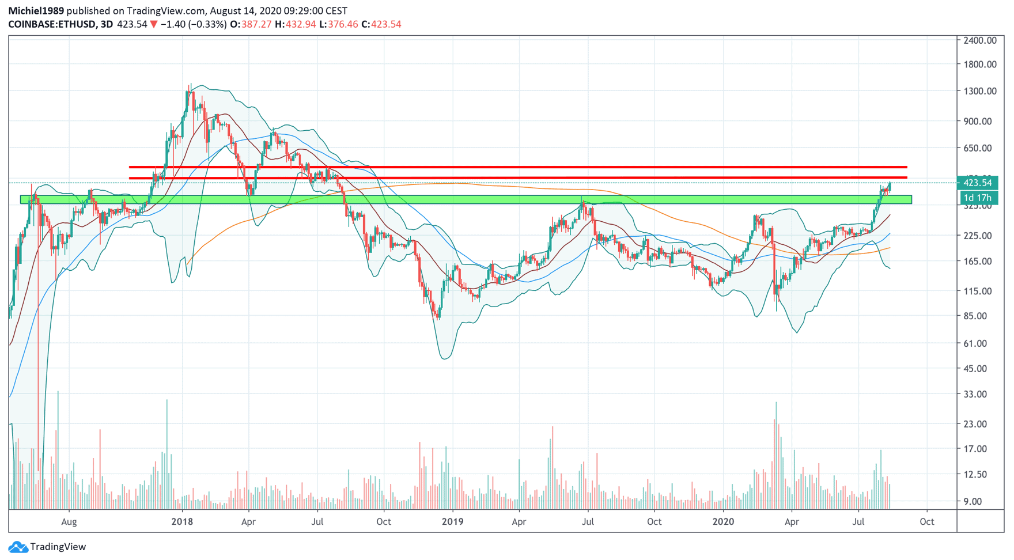
Task: Click the close value C:423.54
Action: (x=381, y=24)
